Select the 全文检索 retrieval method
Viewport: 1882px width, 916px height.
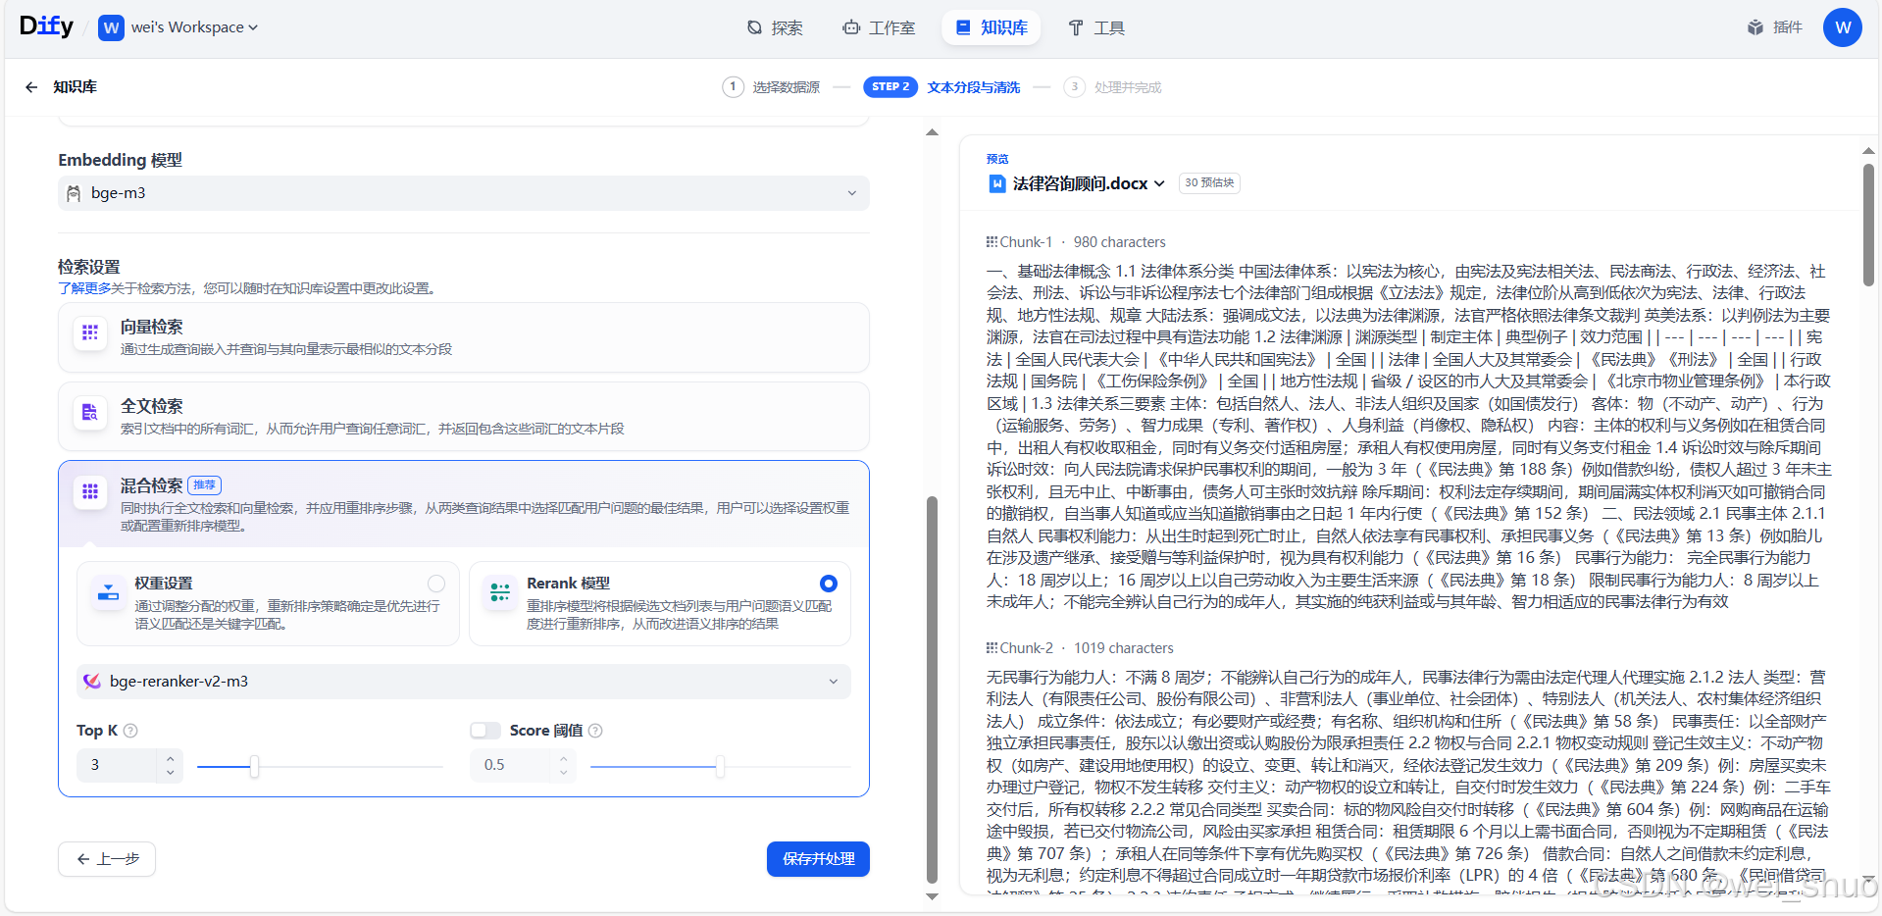point(463,416)
